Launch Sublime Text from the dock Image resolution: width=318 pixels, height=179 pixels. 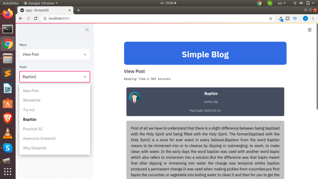coord(7,73)
